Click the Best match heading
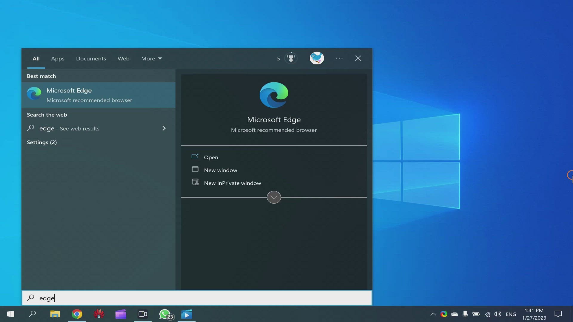 coord(41,76)
